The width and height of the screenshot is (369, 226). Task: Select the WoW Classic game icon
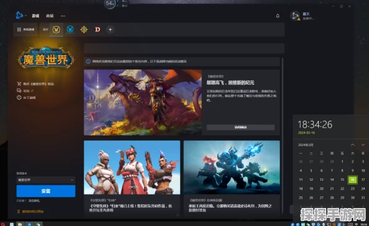(70, 30)
